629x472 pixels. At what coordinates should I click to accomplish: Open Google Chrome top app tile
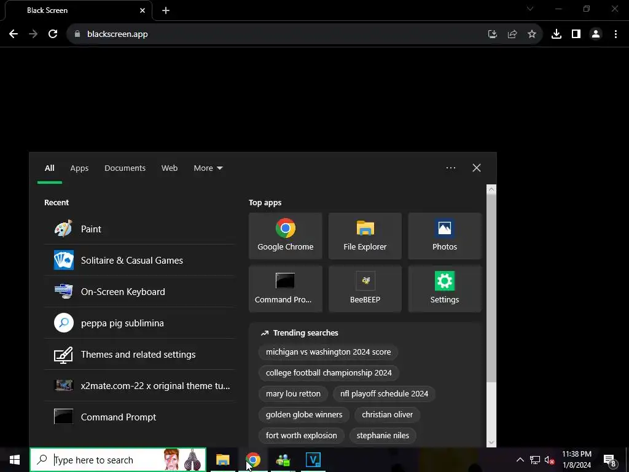click(285, 236)
